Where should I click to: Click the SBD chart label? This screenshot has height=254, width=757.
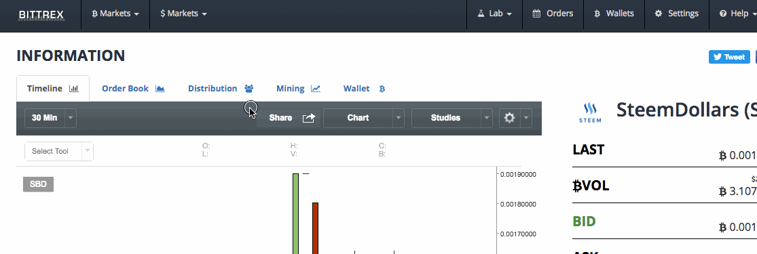38,184
